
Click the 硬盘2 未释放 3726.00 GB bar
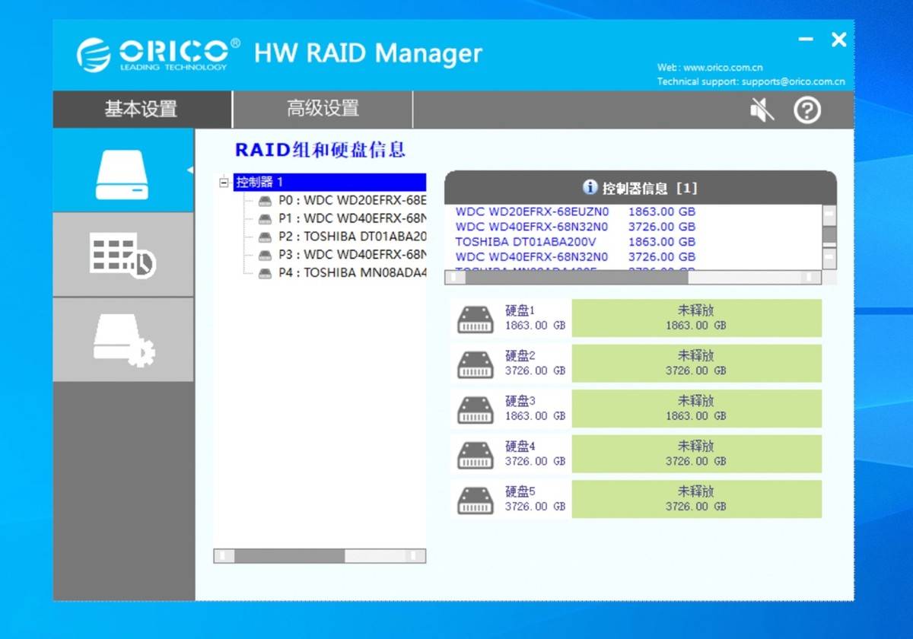click(x=696, y=364)
